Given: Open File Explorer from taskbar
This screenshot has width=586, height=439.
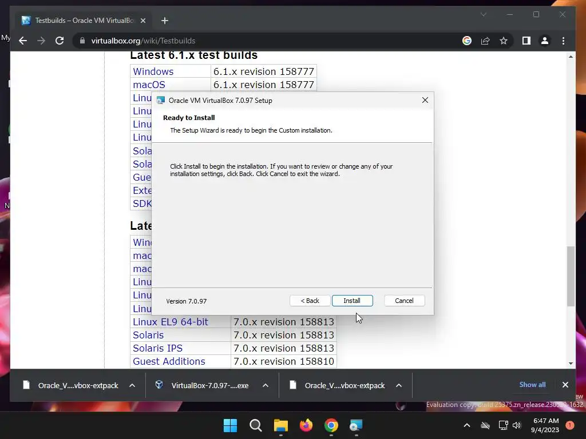Looking at the screenshot, I should pyautogui.click(x=280, y=425).
